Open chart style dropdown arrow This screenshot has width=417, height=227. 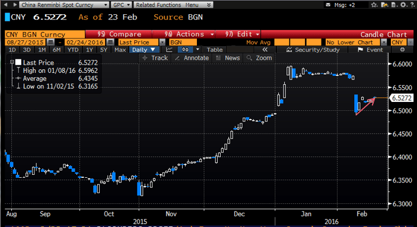[x=198, y=50]
